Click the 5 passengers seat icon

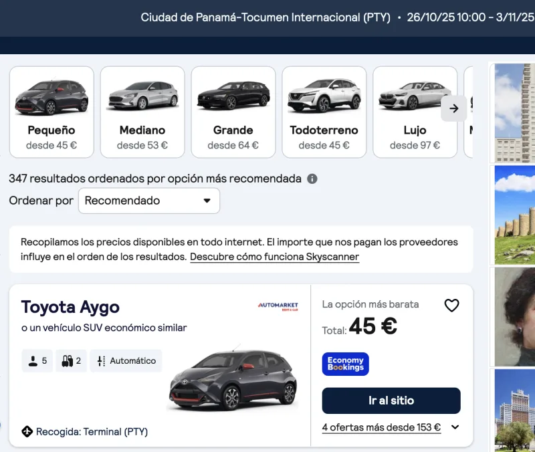tap(33, 361)
